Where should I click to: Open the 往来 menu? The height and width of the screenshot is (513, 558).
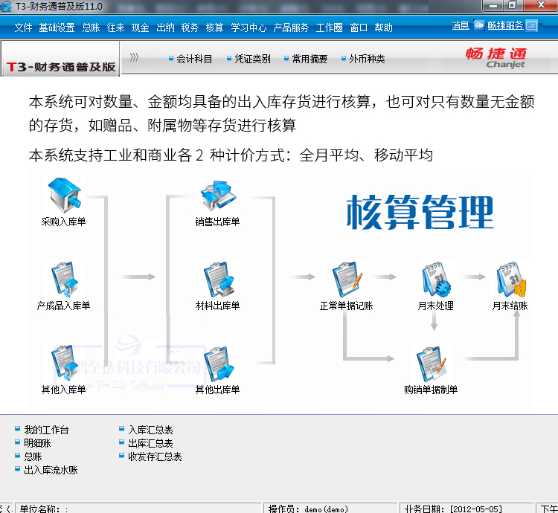(115, 28)
